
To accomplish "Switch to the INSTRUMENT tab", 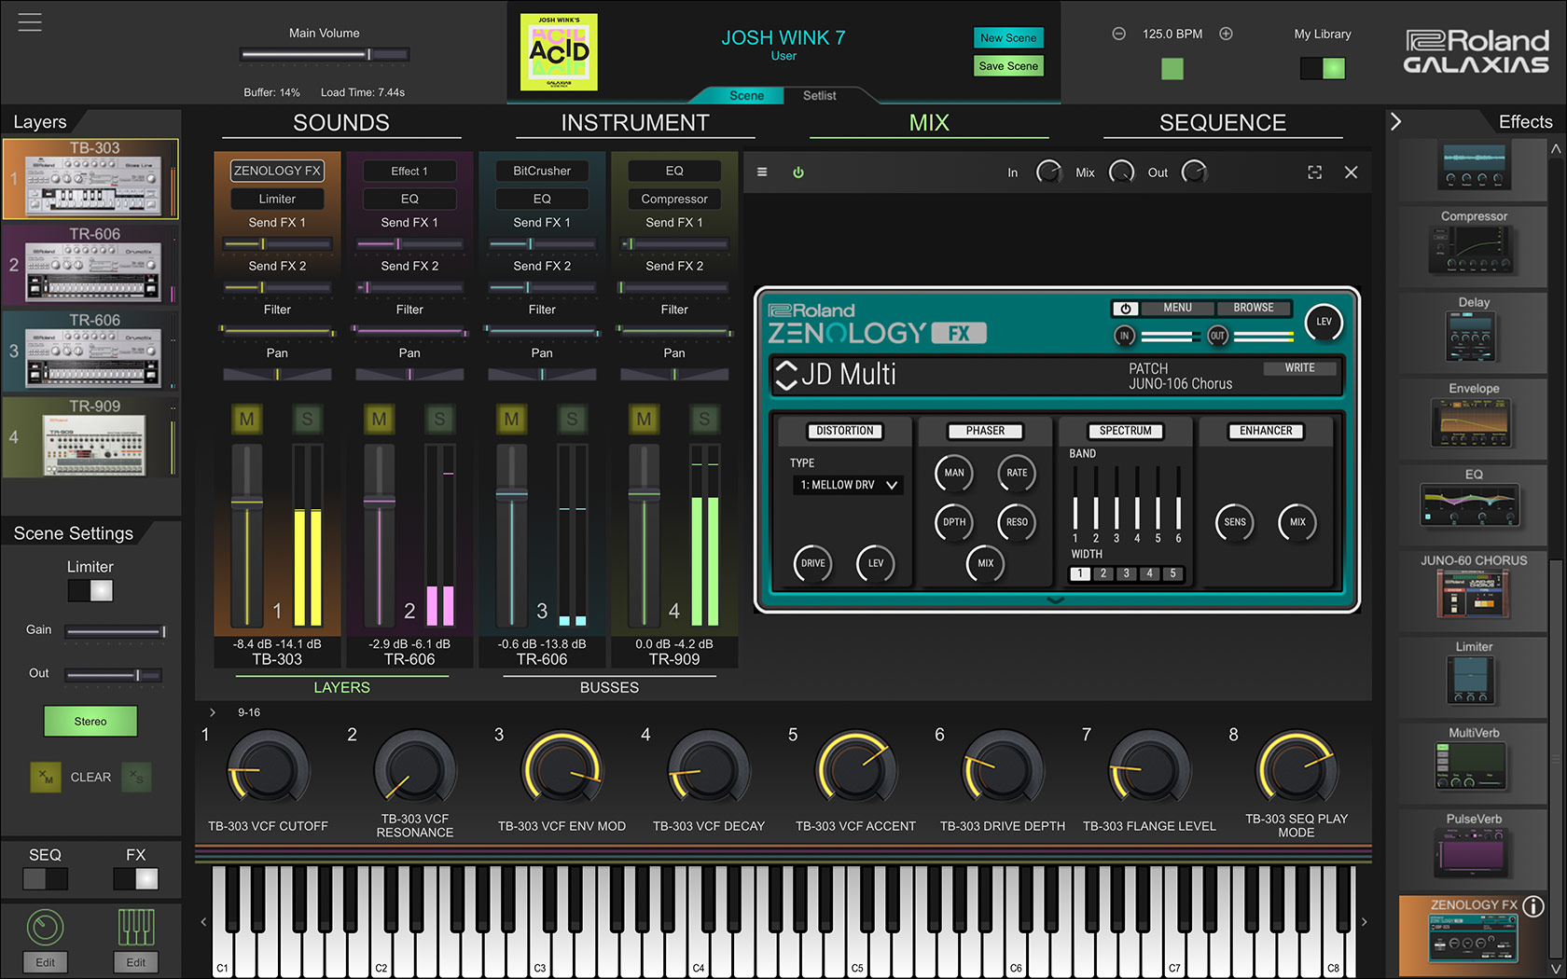I will point(635,123).
